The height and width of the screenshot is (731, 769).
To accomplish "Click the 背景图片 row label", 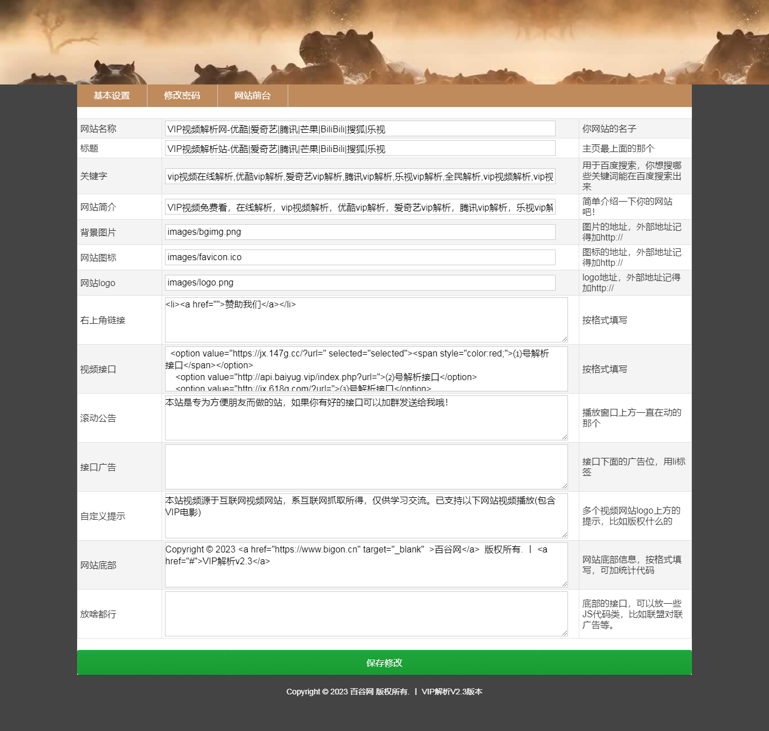I will [98, 233].
